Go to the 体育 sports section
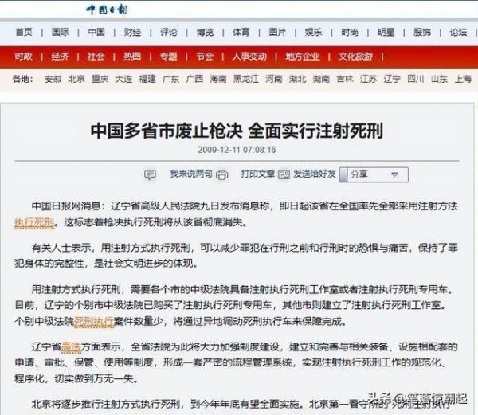This screenshot has width=478, height=415. pyautogui.click(x=241, y=33)
